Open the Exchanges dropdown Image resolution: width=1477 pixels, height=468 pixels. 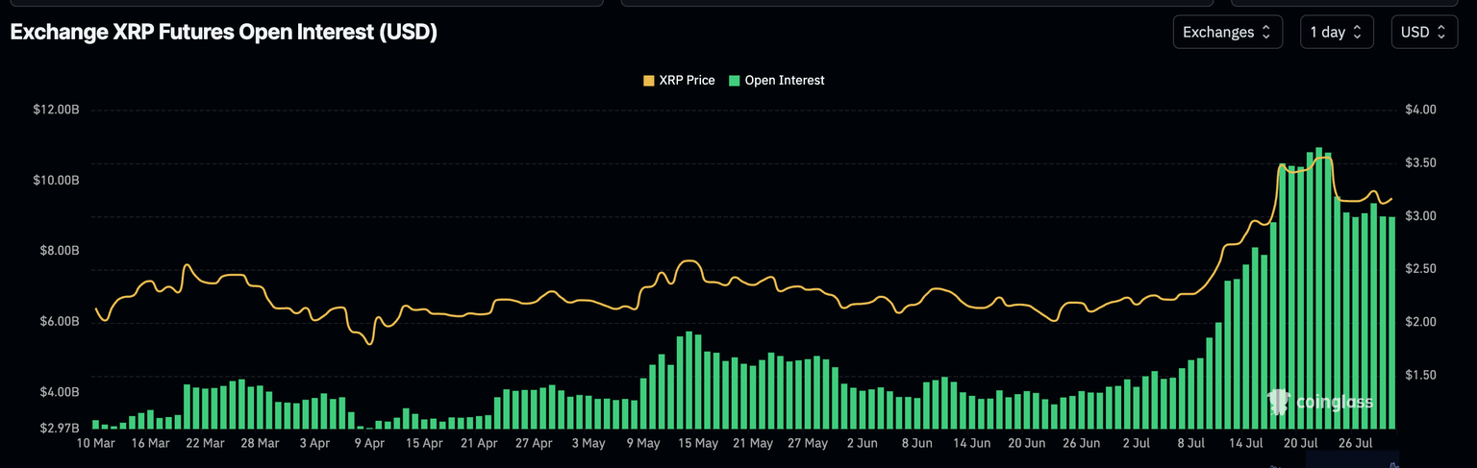[1226, 32]
